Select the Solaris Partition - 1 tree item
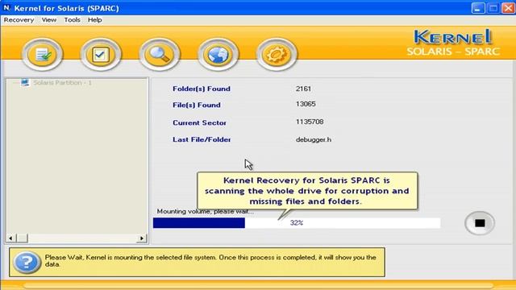 point(62,82)
